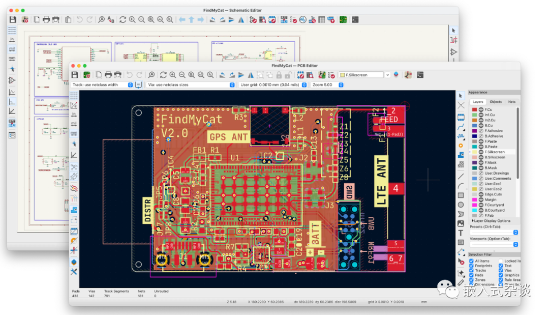Switch to the Nets tab
Screen dimensions: 549x315
point(511,102)
